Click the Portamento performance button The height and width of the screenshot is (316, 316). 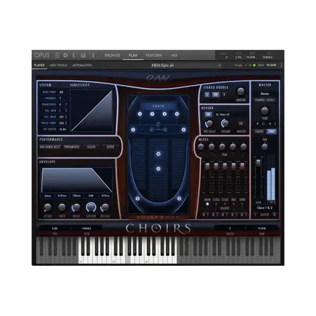coord(72,147)
